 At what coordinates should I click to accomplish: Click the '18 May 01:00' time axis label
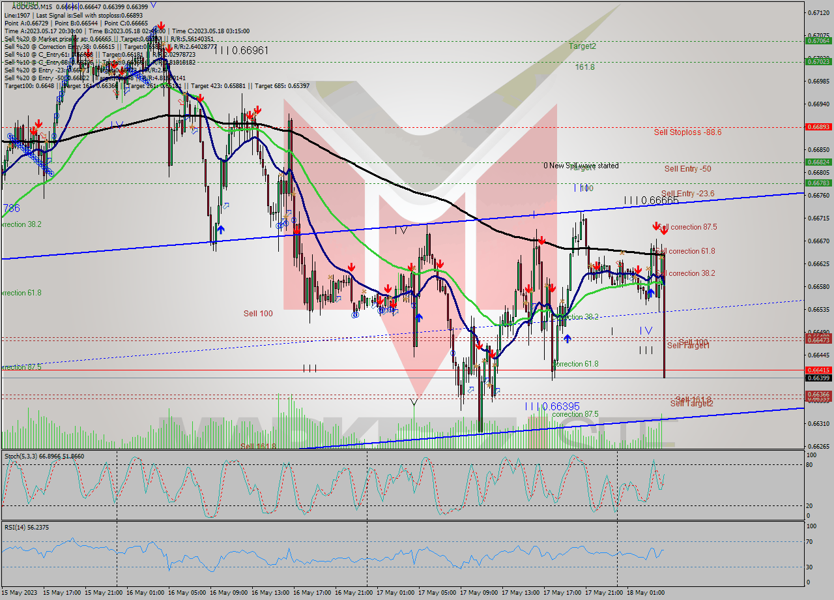(x=646, y=593)
